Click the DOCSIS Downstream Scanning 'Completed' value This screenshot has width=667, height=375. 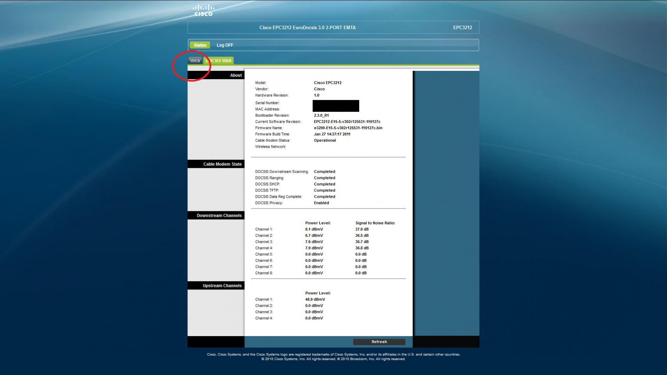324,172
